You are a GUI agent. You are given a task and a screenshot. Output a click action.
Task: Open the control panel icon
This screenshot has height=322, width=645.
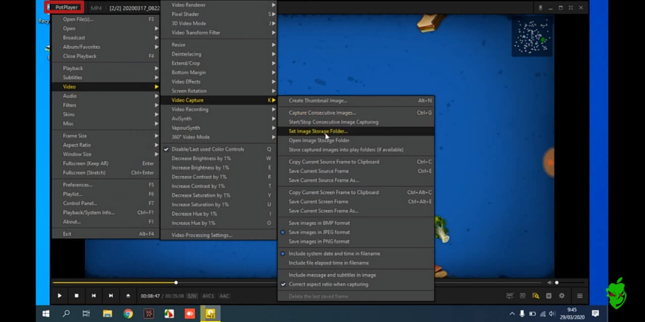click(549, 296)
